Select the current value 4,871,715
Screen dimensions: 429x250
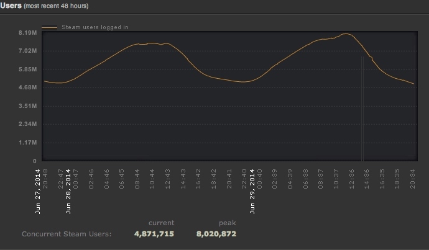pos(154,234)
